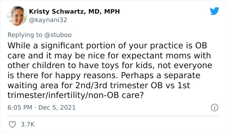Click the 3.7K likes count
Image resolution: width=227 pixels, height=133 pixels.
[x=27, y=124]
